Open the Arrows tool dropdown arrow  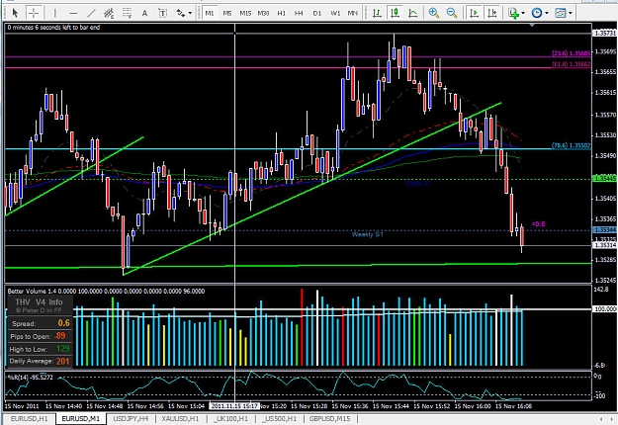click(x=191, y=13)
